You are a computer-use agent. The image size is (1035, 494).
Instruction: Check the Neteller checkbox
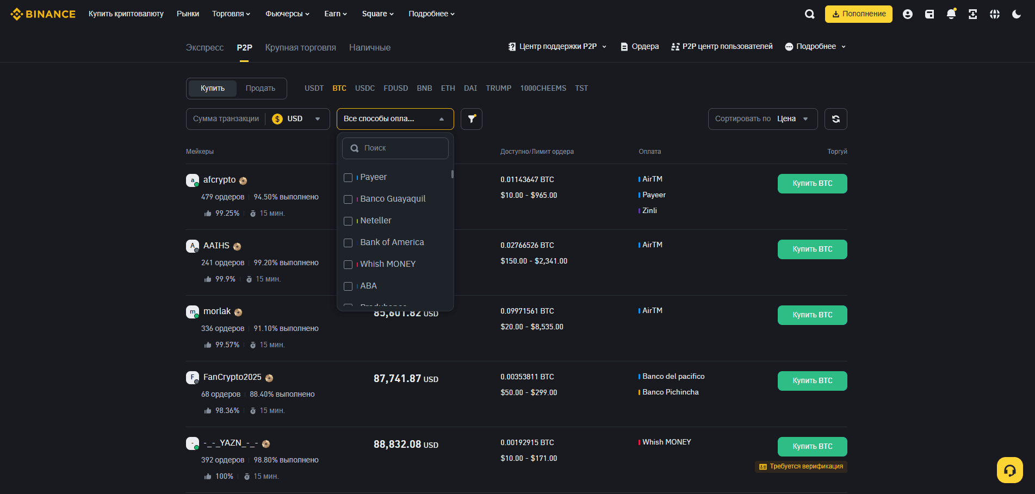click(348, 221)
